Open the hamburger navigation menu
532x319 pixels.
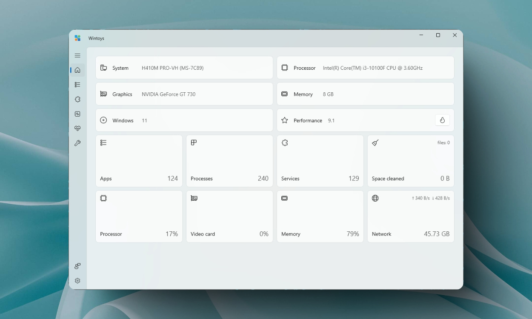click(x=77, y=56)
